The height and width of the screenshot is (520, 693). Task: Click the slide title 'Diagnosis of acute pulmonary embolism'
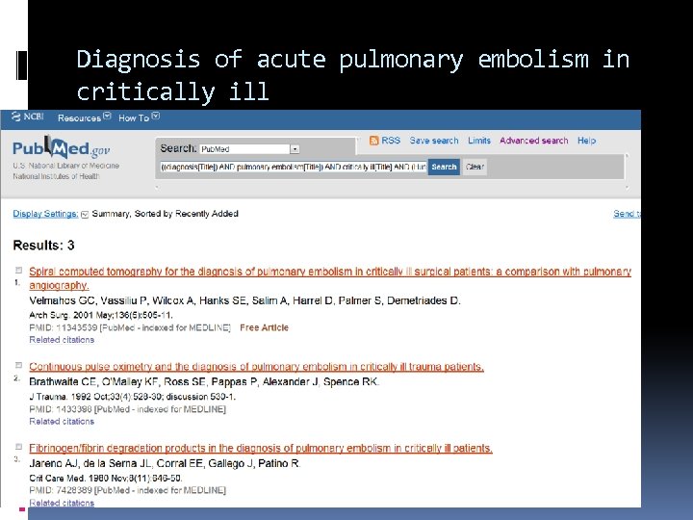tap(353, 75)
